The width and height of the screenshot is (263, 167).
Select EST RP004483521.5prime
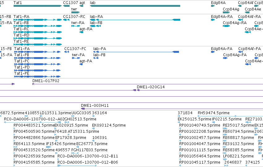34,125
